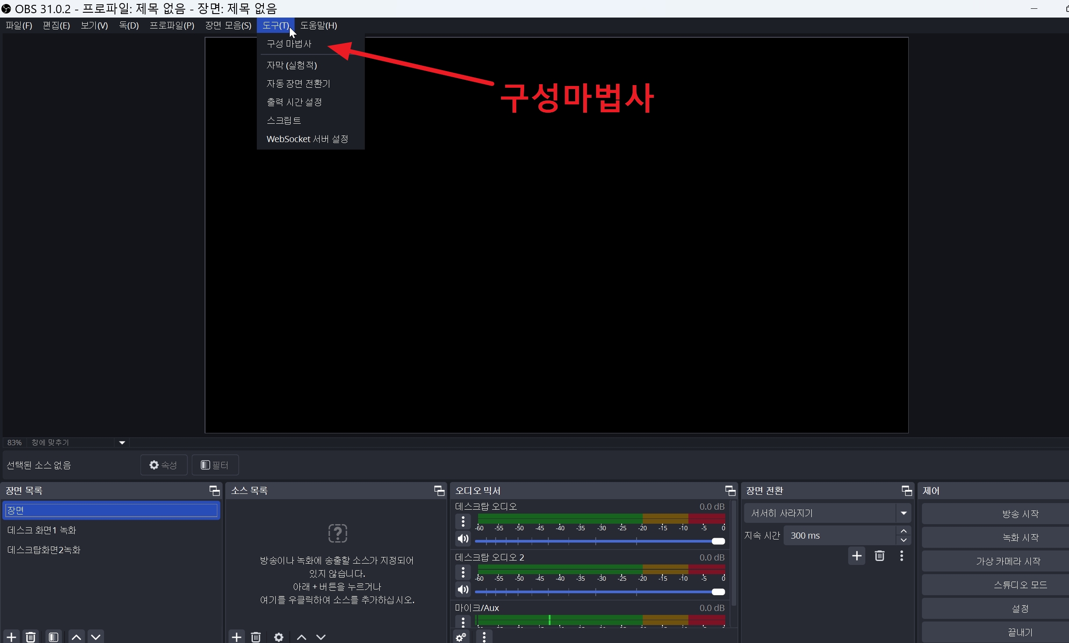Mute 데스크탑 오디오 speaker icon
Screen dimensions: 1069x643
click(462, 539)
